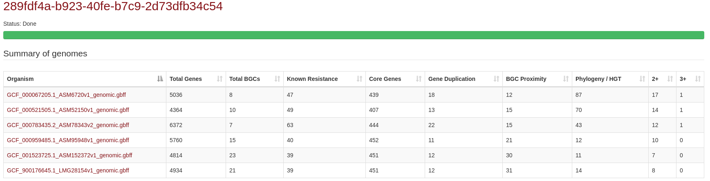The height and width of the screenshot is (181, 710).
Task: Open GCF_000783435.2_ASM78343v2_genomic.gbff link
Action: tap(68, 125)
